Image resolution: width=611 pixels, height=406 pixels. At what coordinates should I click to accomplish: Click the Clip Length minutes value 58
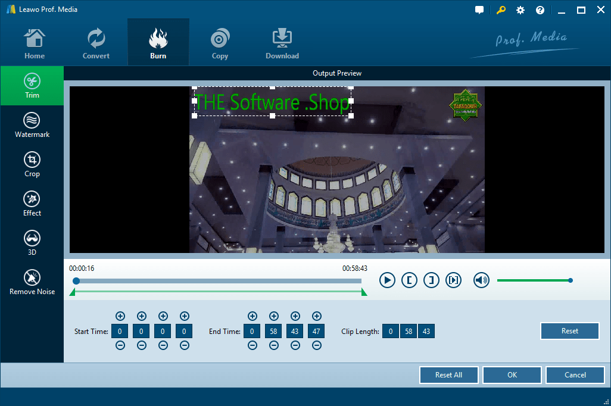click(x=409, y=331)
